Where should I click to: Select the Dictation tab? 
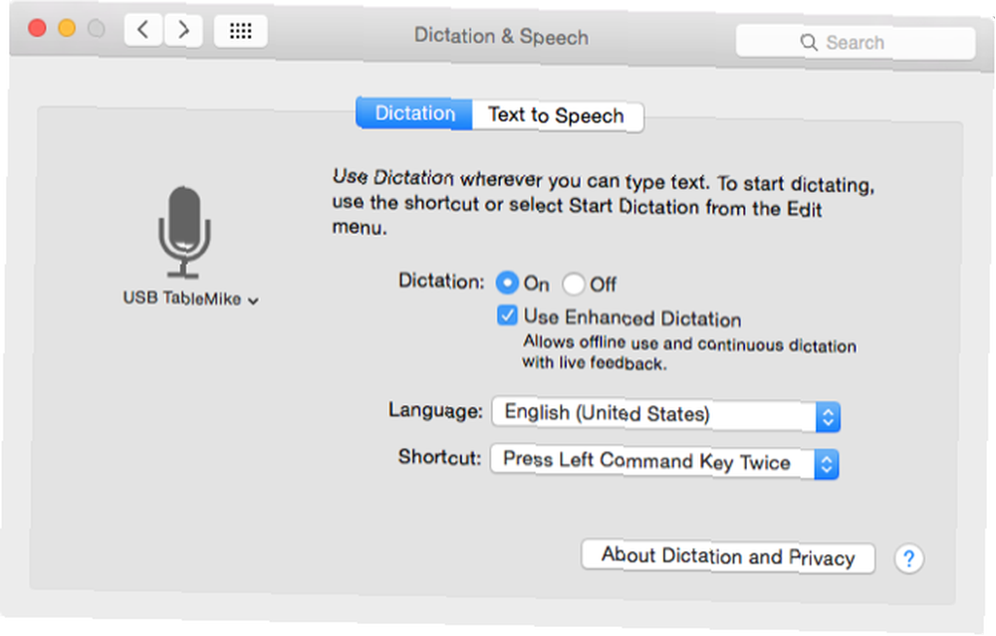[414, 113]
